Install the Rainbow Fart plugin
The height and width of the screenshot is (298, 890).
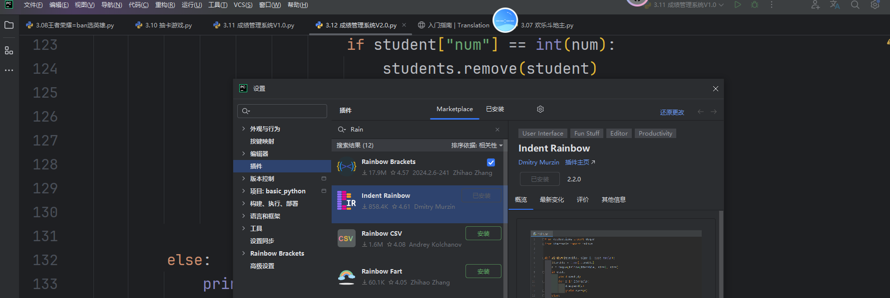point(483,271)
